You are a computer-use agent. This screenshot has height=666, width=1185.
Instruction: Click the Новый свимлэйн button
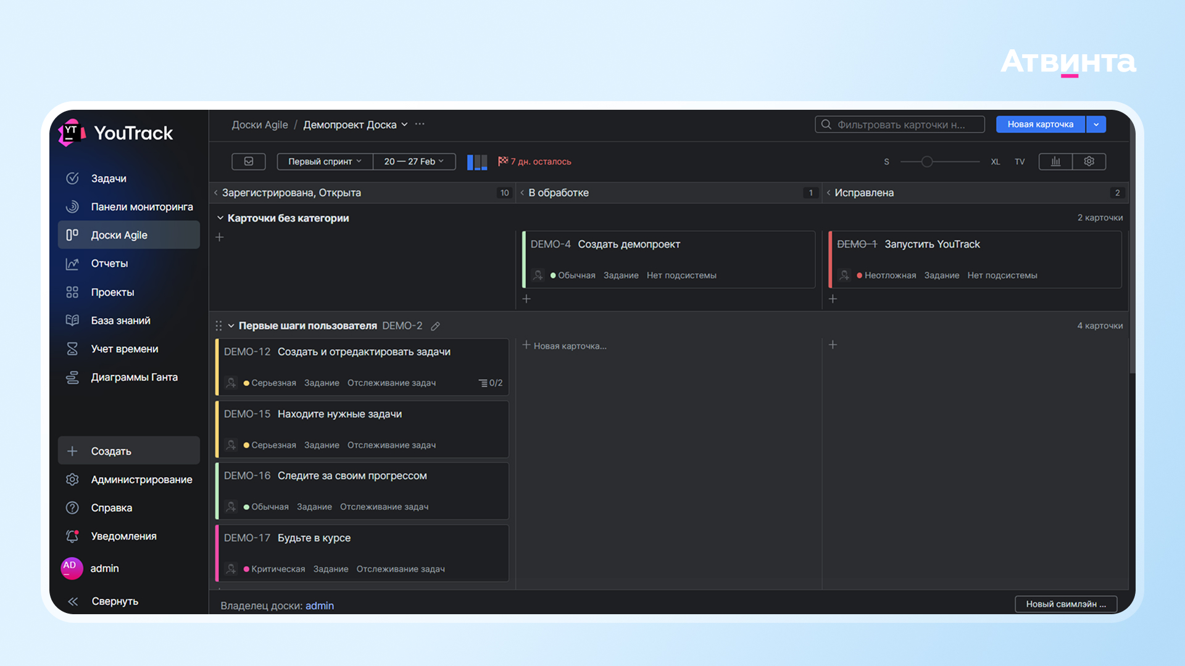point(1065,604)
